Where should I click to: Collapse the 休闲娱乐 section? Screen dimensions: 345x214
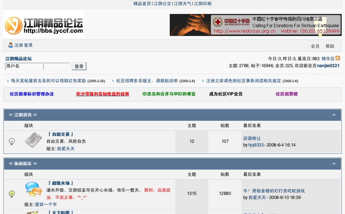pos(334,164)
